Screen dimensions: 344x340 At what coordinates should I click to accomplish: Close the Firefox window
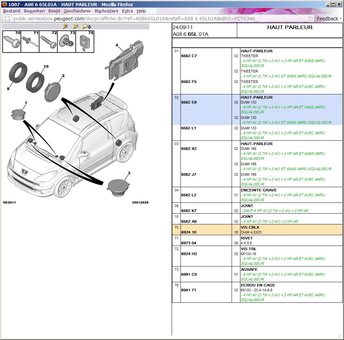(x=339, y=4)
